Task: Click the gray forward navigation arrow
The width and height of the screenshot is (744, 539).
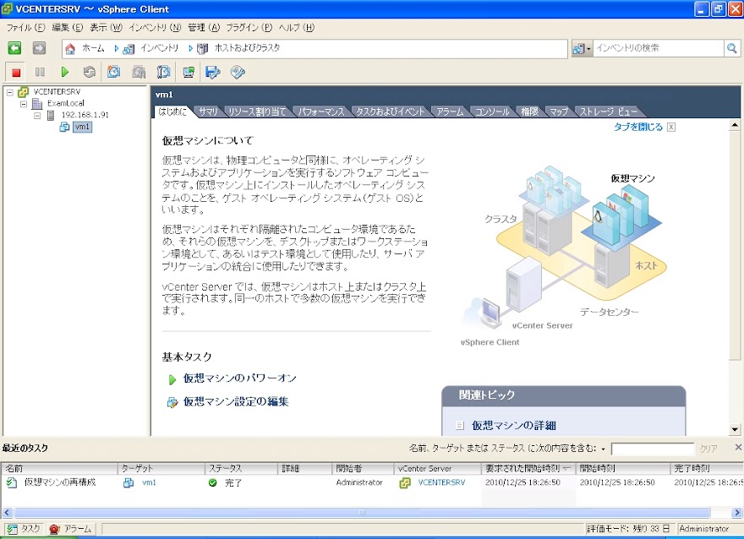Action: 39,48
